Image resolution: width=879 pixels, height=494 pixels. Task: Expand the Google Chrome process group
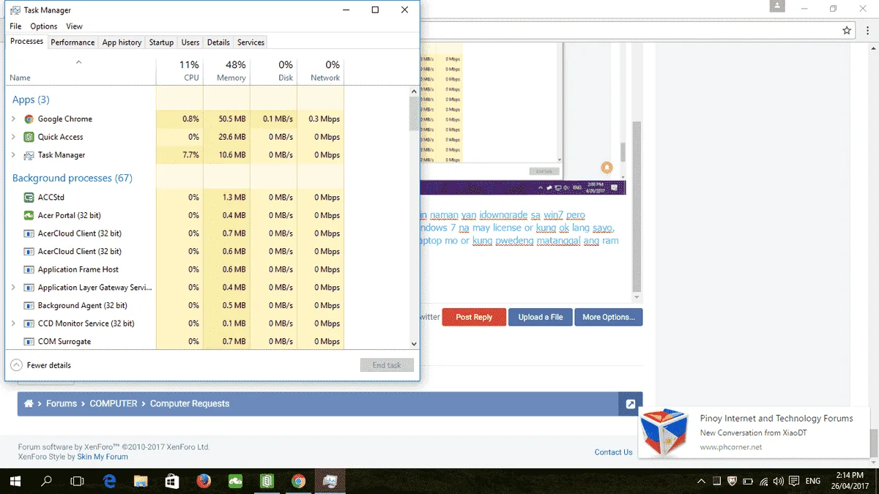pyautogui.click(x=13, y=119)
